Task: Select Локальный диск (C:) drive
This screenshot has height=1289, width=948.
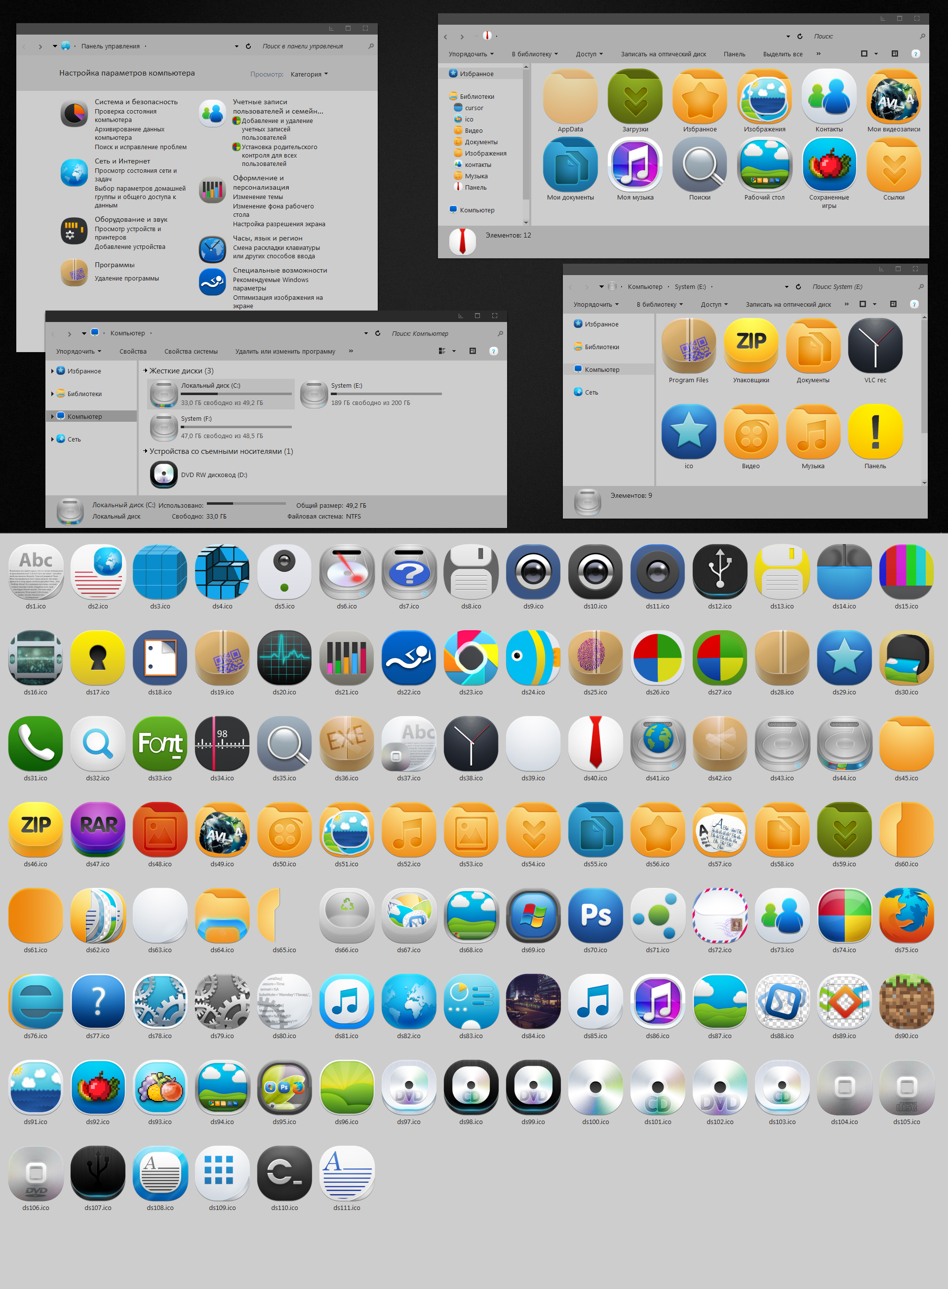Action: [221, 394]
